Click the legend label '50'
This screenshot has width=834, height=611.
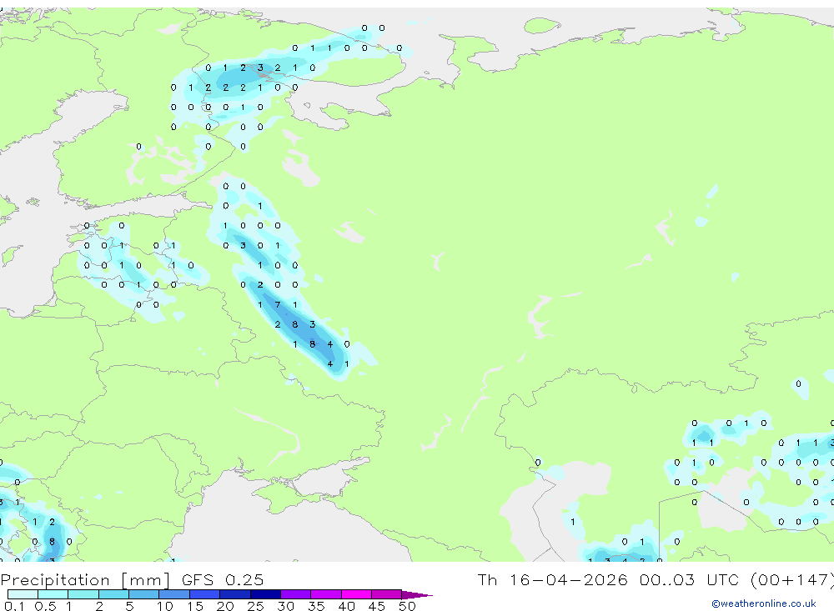coord(407,606)
